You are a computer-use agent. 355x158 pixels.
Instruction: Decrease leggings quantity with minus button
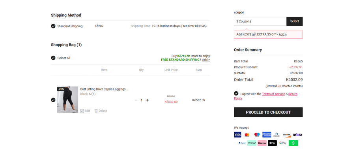pyautogui.click(x=136, y=100)
